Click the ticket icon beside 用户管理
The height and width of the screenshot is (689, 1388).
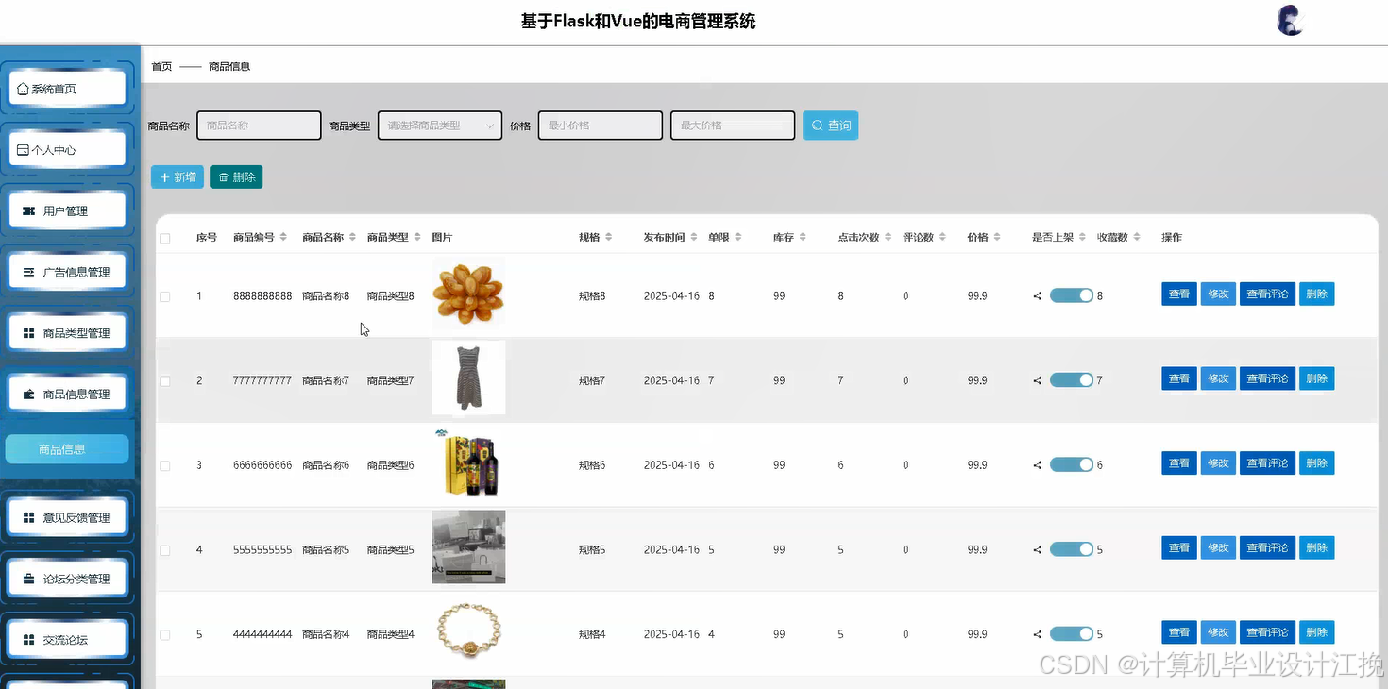point(28,210)
